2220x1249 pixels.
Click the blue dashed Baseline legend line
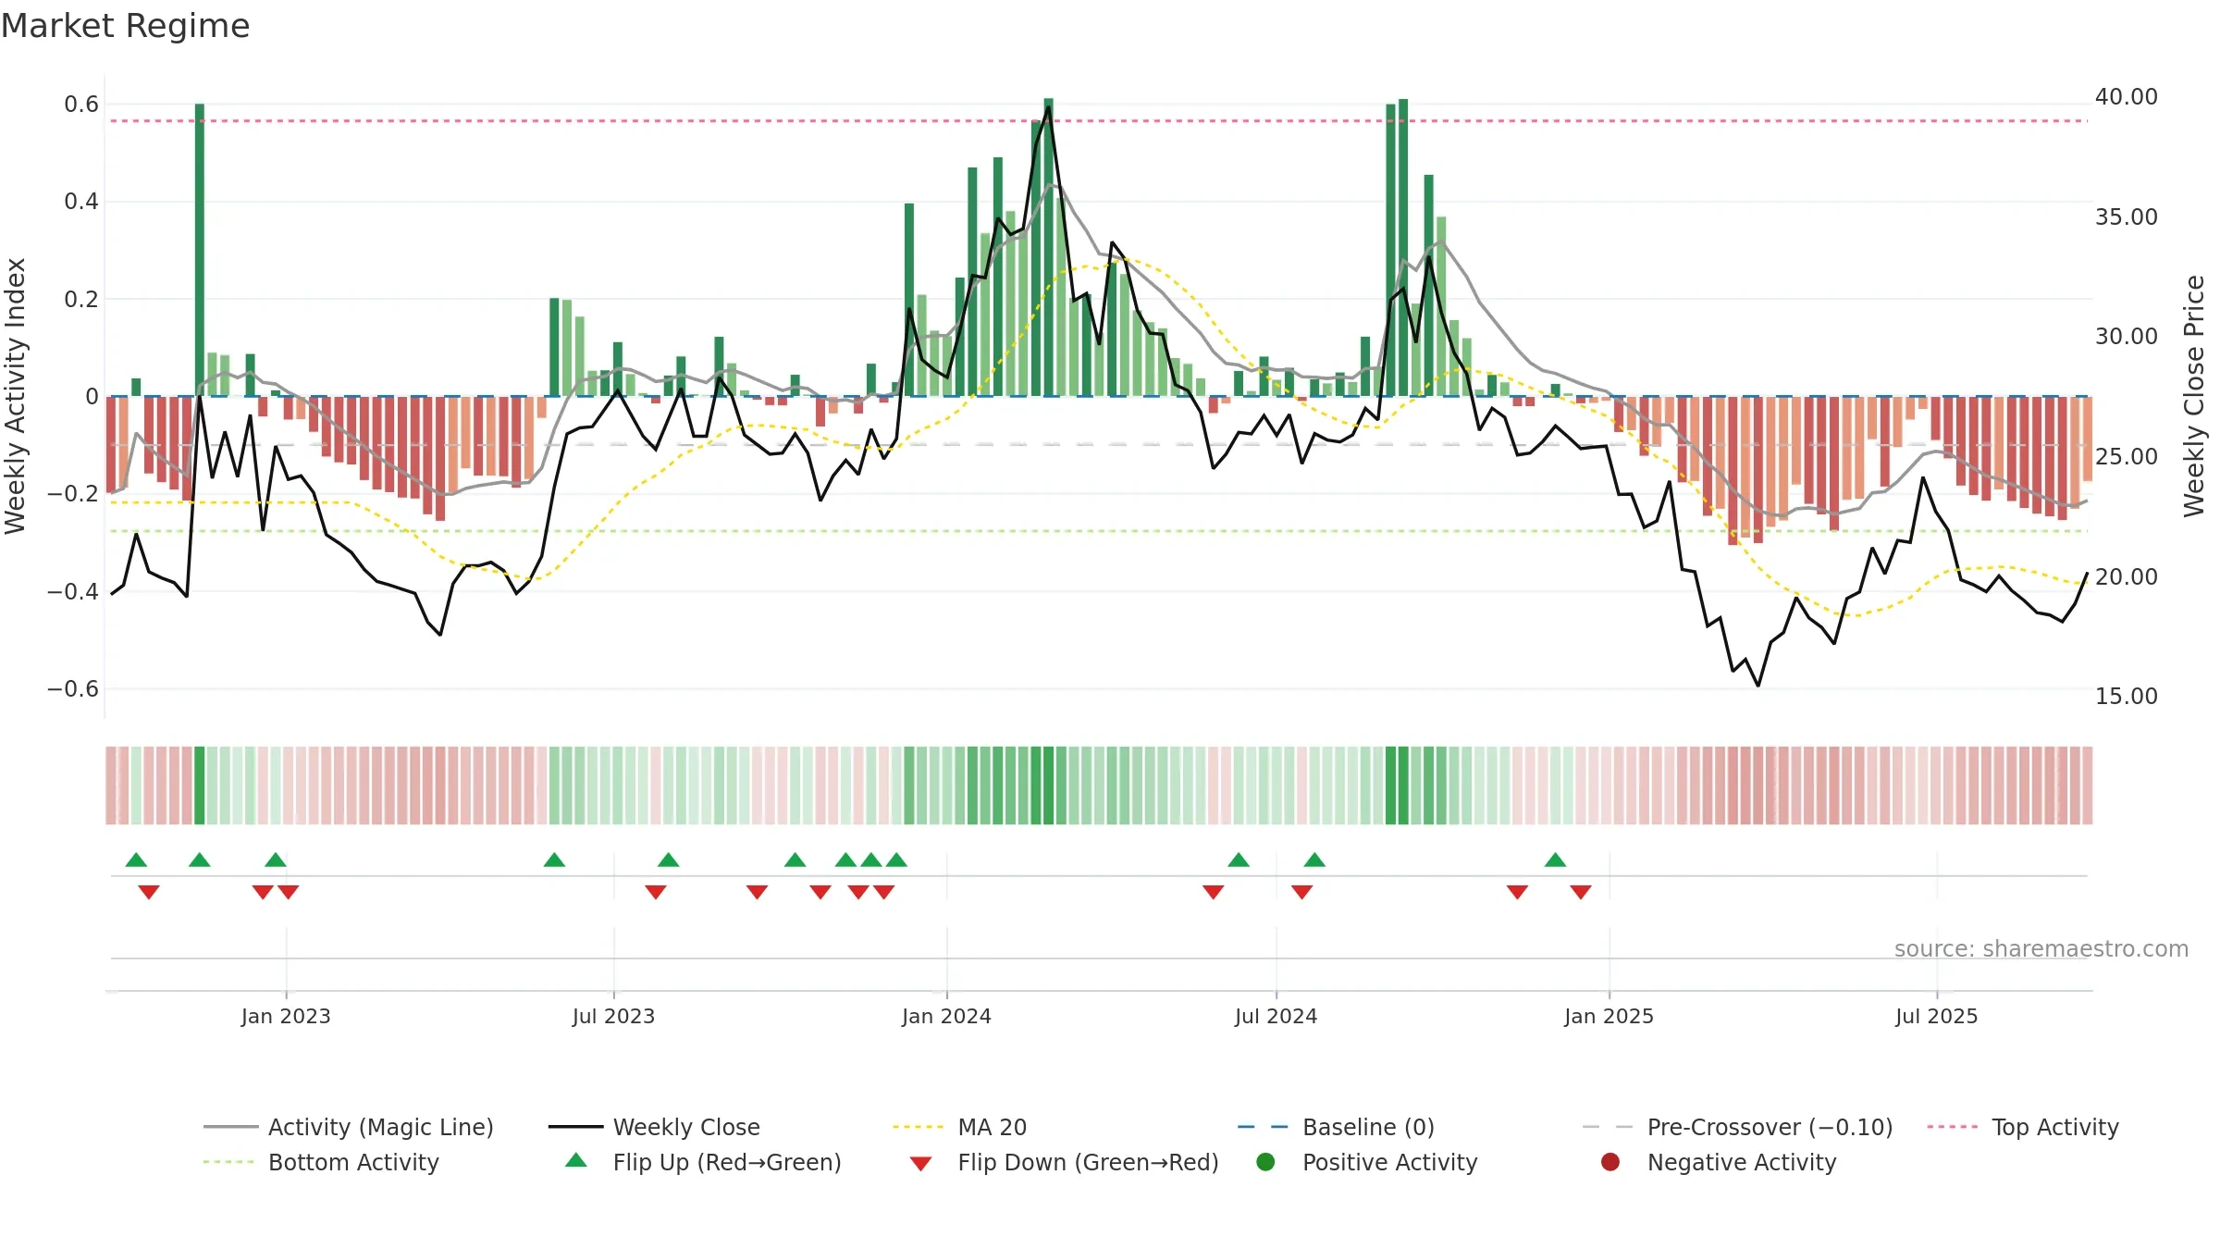1263,1127
